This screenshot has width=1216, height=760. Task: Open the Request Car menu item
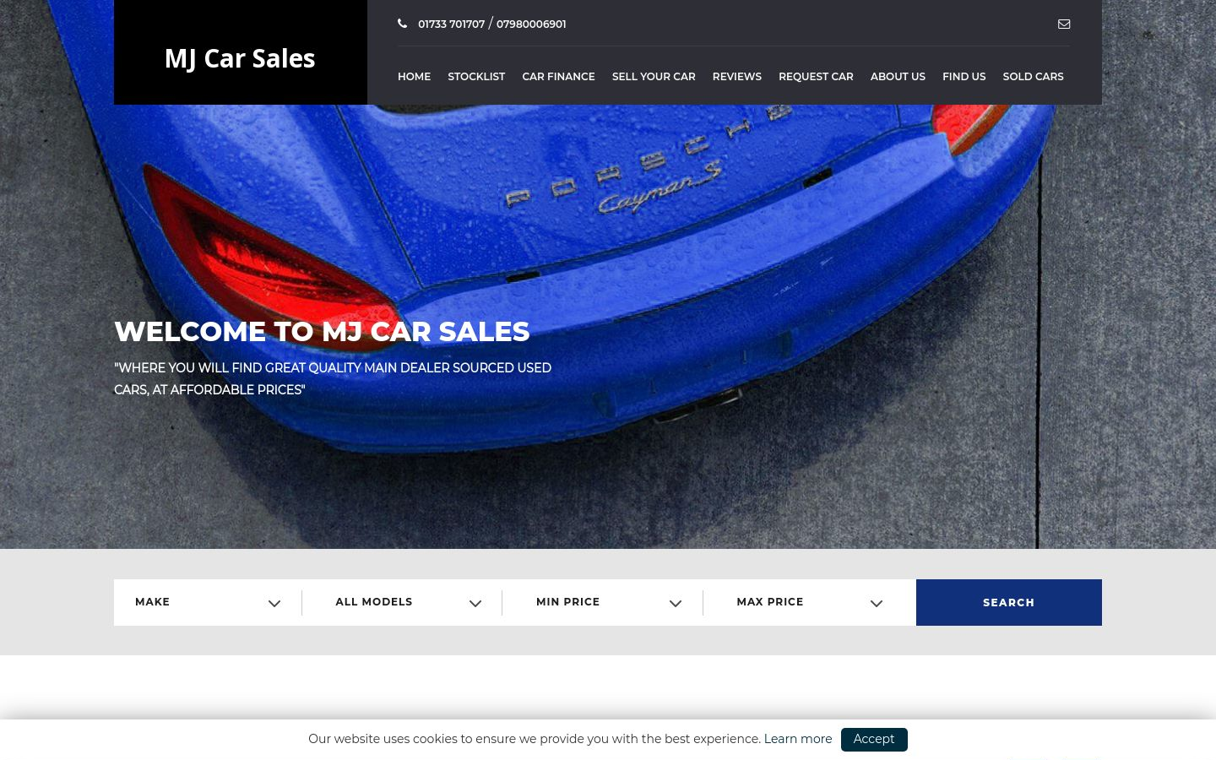816,76
